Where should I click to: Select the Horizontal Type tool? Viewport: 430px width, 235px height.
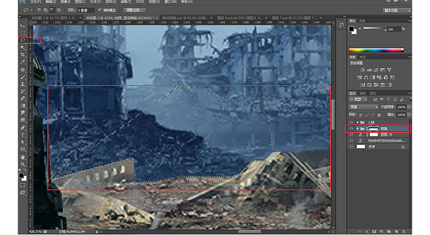click(23, 135)
